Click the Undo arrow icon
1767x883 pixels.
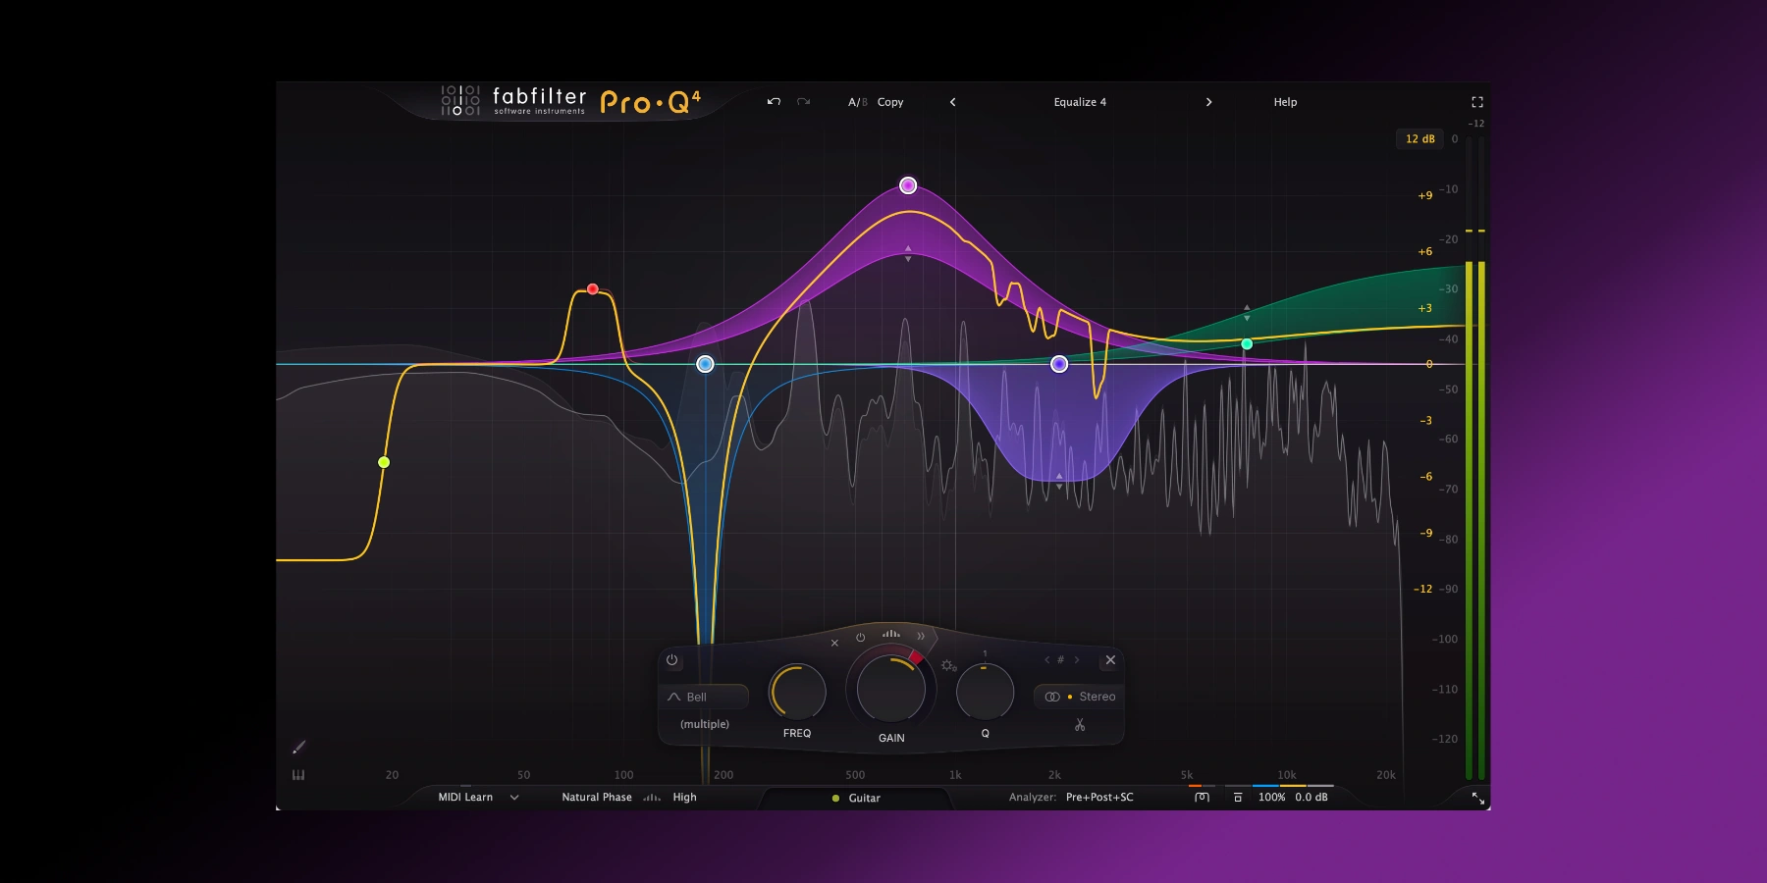click(774, 102)
